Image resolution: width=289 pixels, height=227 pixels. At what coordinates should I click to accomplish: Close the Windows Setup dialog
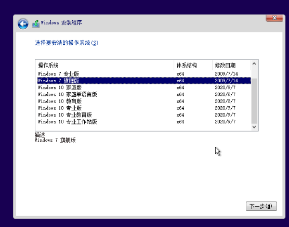pos(274,18)
